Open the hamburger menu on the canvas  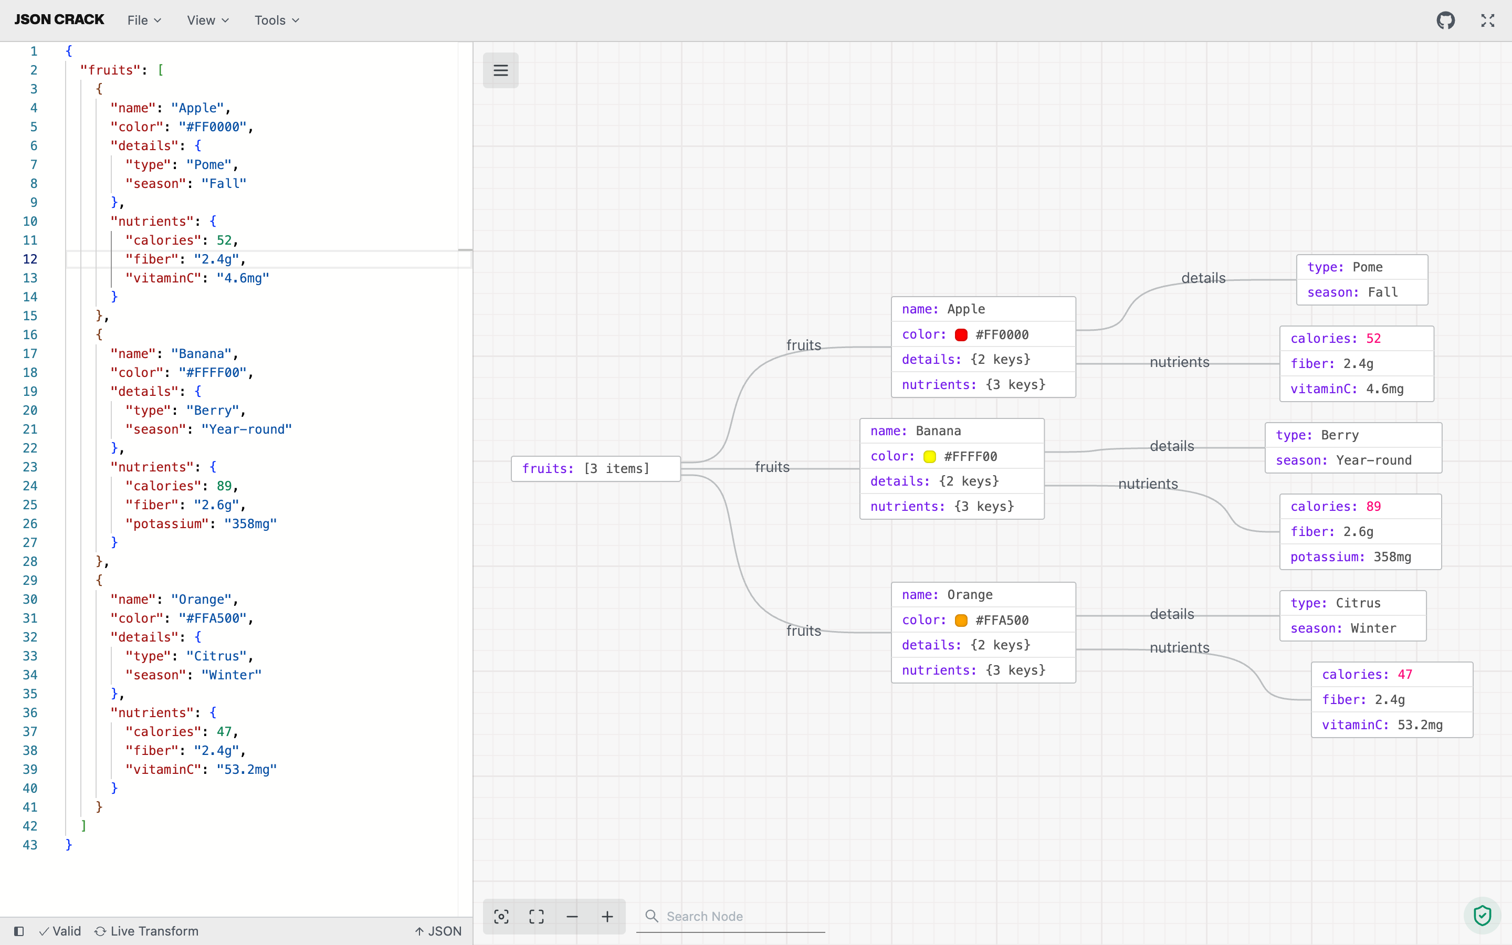point(500,70)
